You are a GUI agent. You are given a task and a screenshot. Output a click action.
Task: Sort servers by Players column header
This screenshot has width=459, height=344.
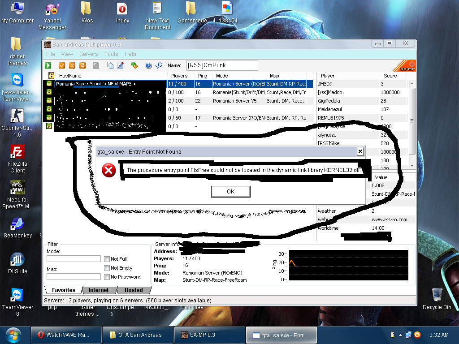[181, 75]
